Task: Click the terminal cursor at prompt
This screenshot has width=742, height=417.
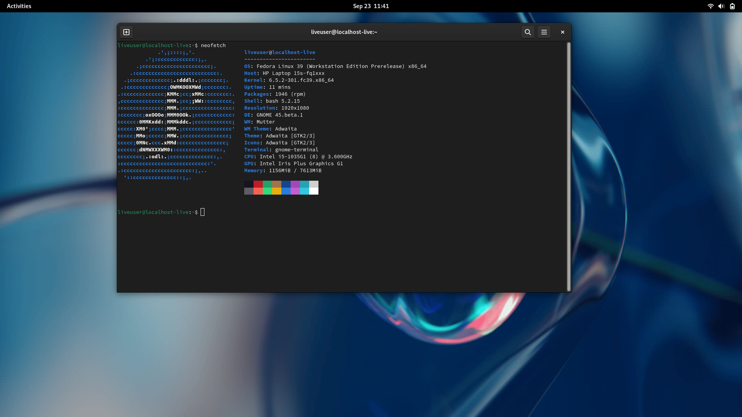Action: pyautogui.click(x=203, y=212)
